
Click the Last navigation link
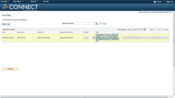tap(166, 30)
